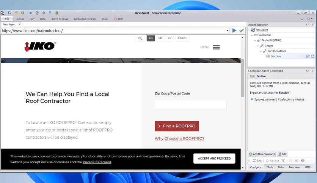317x183 pixels.
Task: Click the Sequentum logo icon at top left
Action: pyautogui.click(x=3, y=13)
